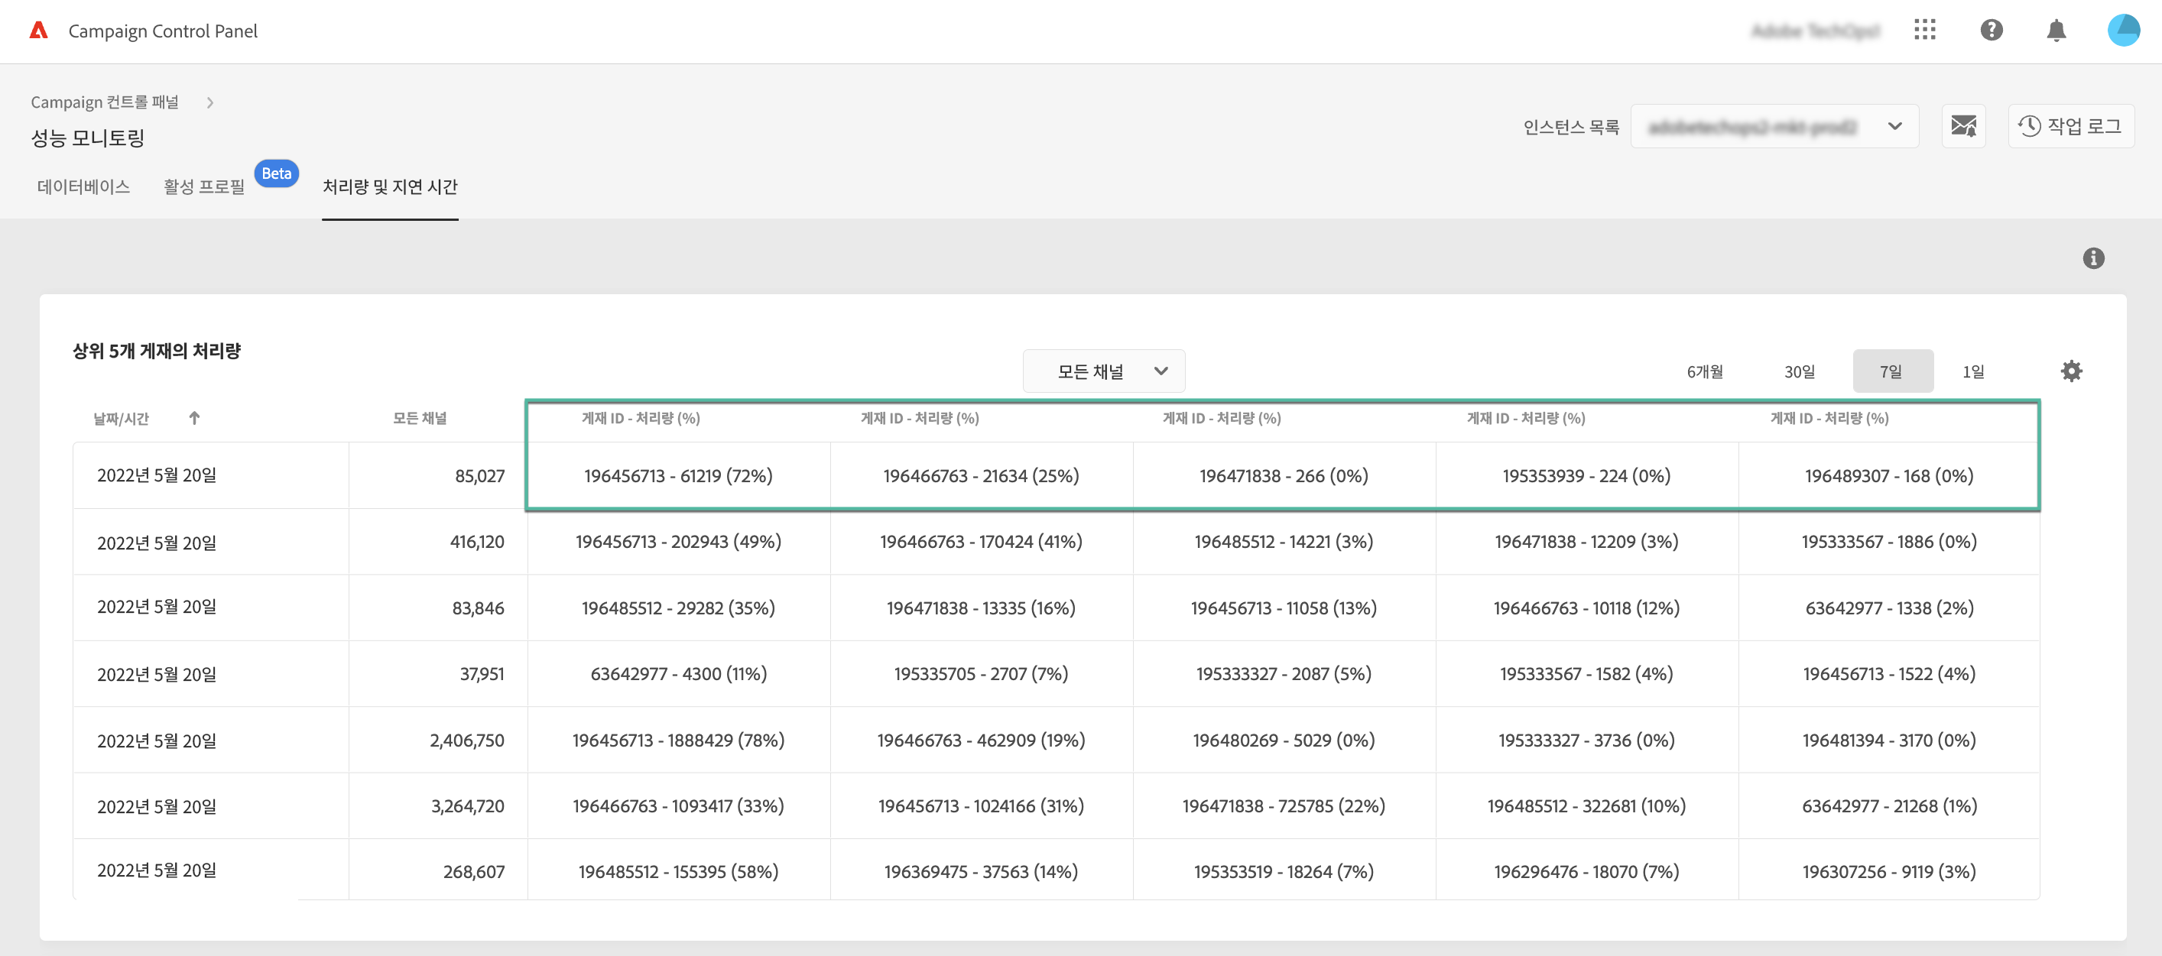The image size is (2162, 956).
Task: Select the 1일 time range
Action: point(1972,371)
